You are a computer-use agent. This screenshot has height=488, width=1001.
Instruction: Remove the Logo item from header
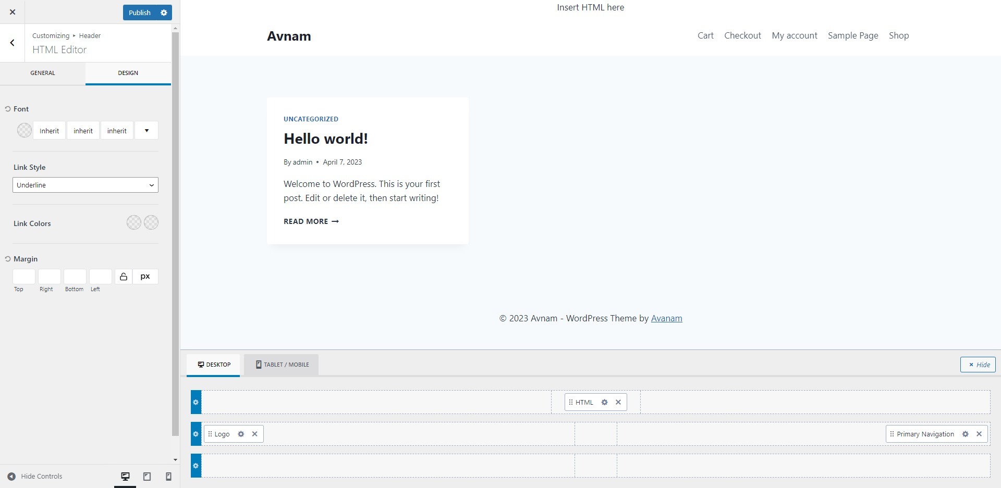(x=255, y=434)
